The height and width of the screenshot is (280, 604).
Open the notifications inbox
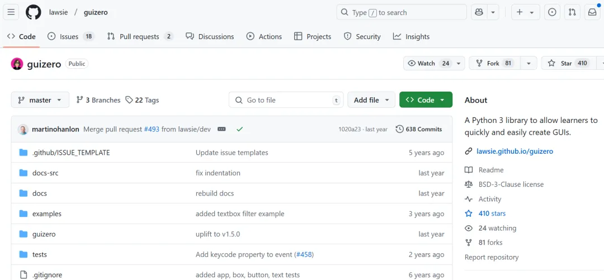click(x=592, y=12)
